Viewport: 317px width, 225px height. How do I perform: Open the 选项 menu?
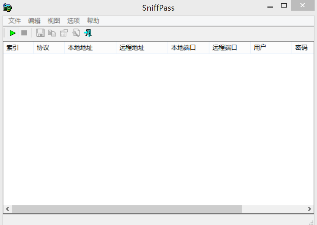(73, 21)
